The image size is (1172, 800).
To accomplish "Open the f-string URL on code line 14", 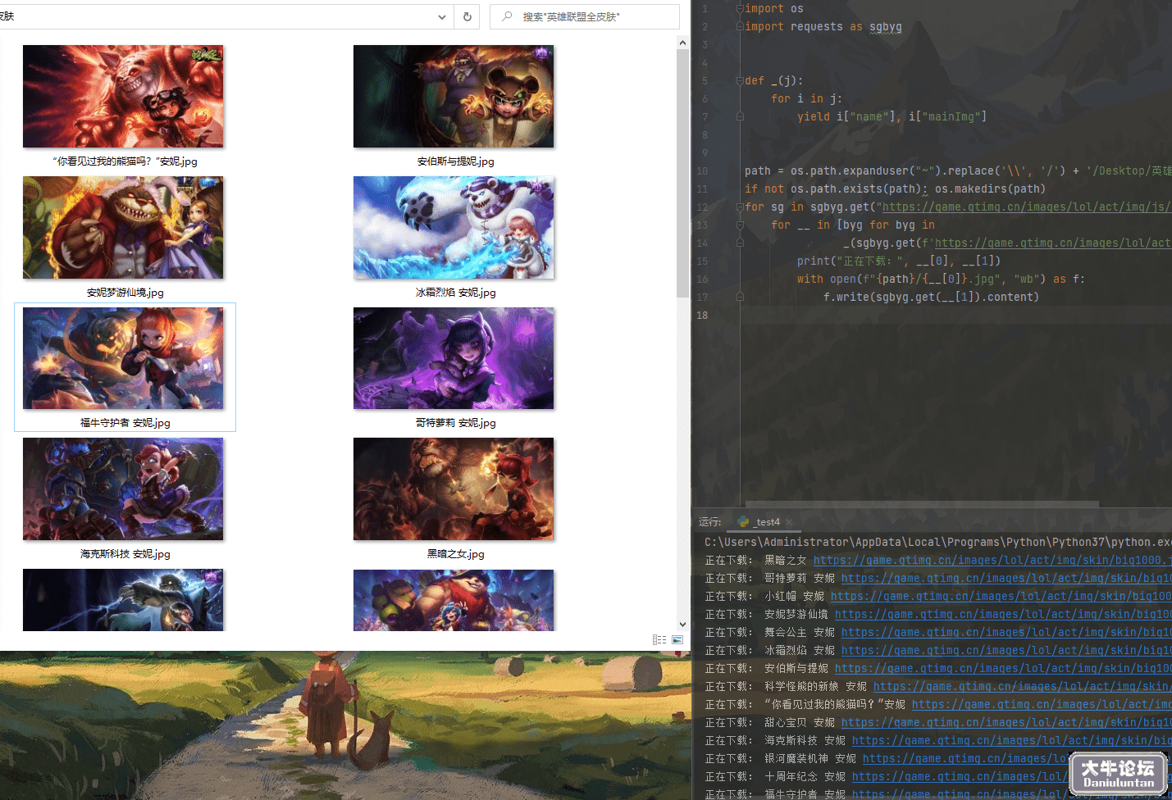I will pyautogui.click(x=1053, y=243).
